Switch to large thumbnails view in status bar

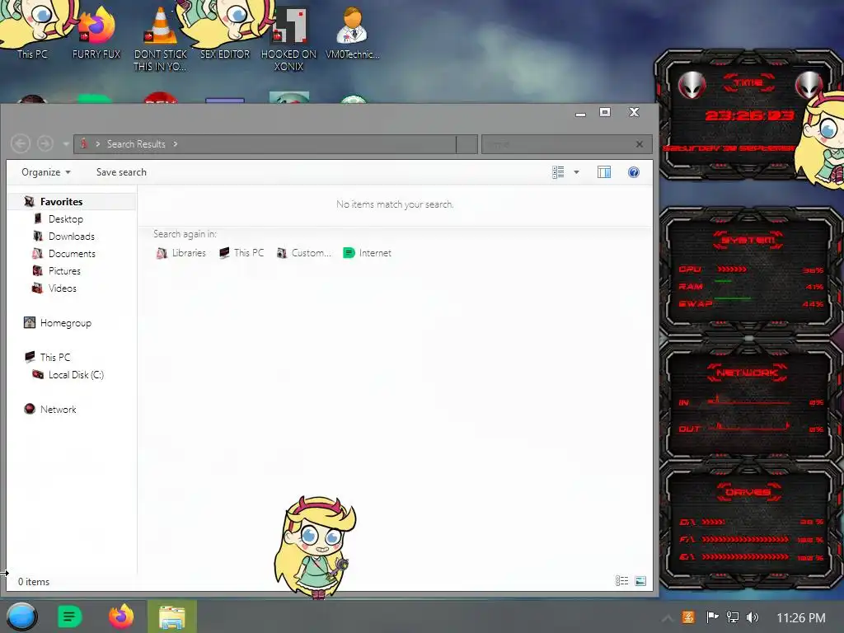(640, 581)
